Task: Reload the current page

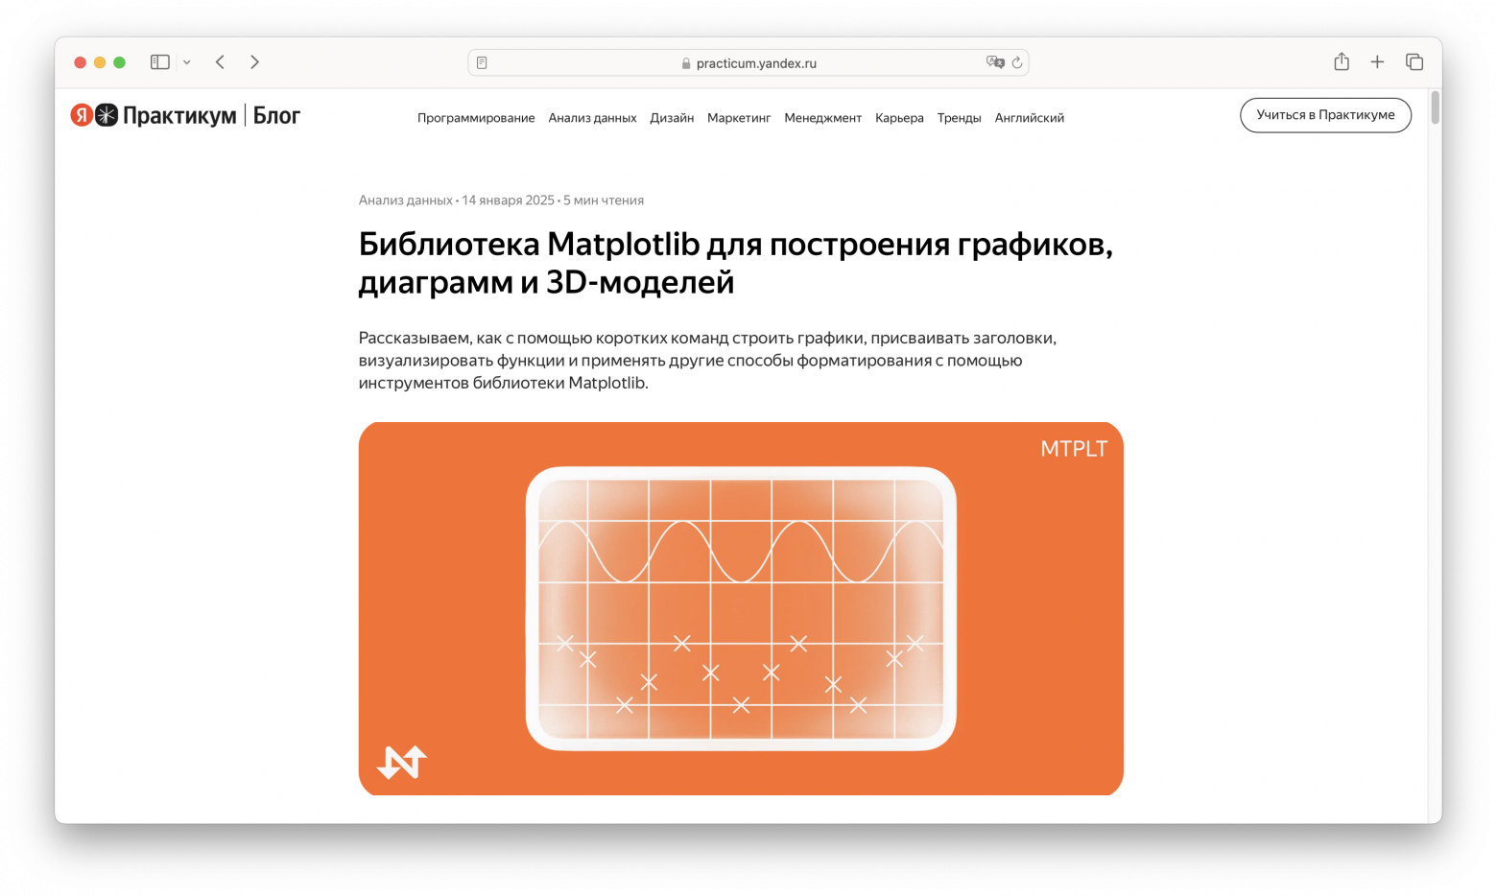Action: [1017, 62]
